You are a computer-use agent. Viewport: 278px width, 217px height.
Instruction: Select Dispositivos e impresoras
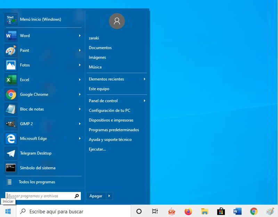coord(111,120)
